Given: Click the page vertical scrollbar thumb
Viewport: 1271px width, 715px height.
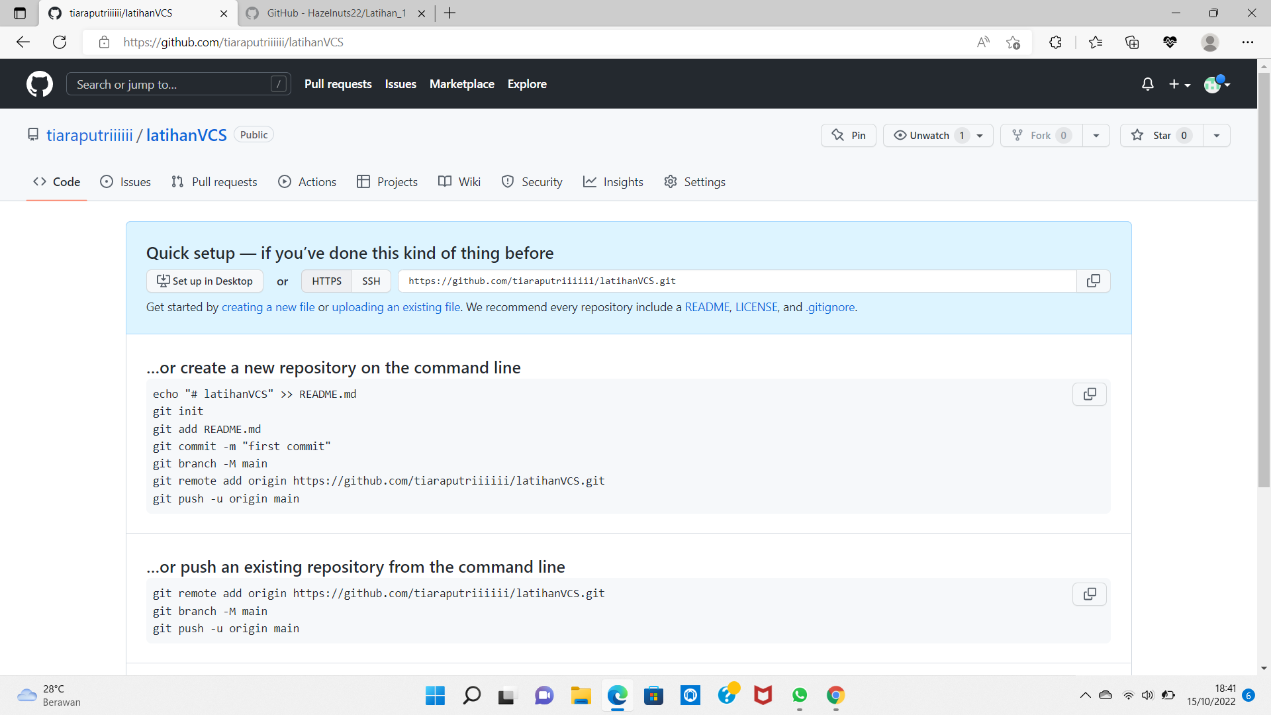Looking at the screenshot, I should (1264, 280).
